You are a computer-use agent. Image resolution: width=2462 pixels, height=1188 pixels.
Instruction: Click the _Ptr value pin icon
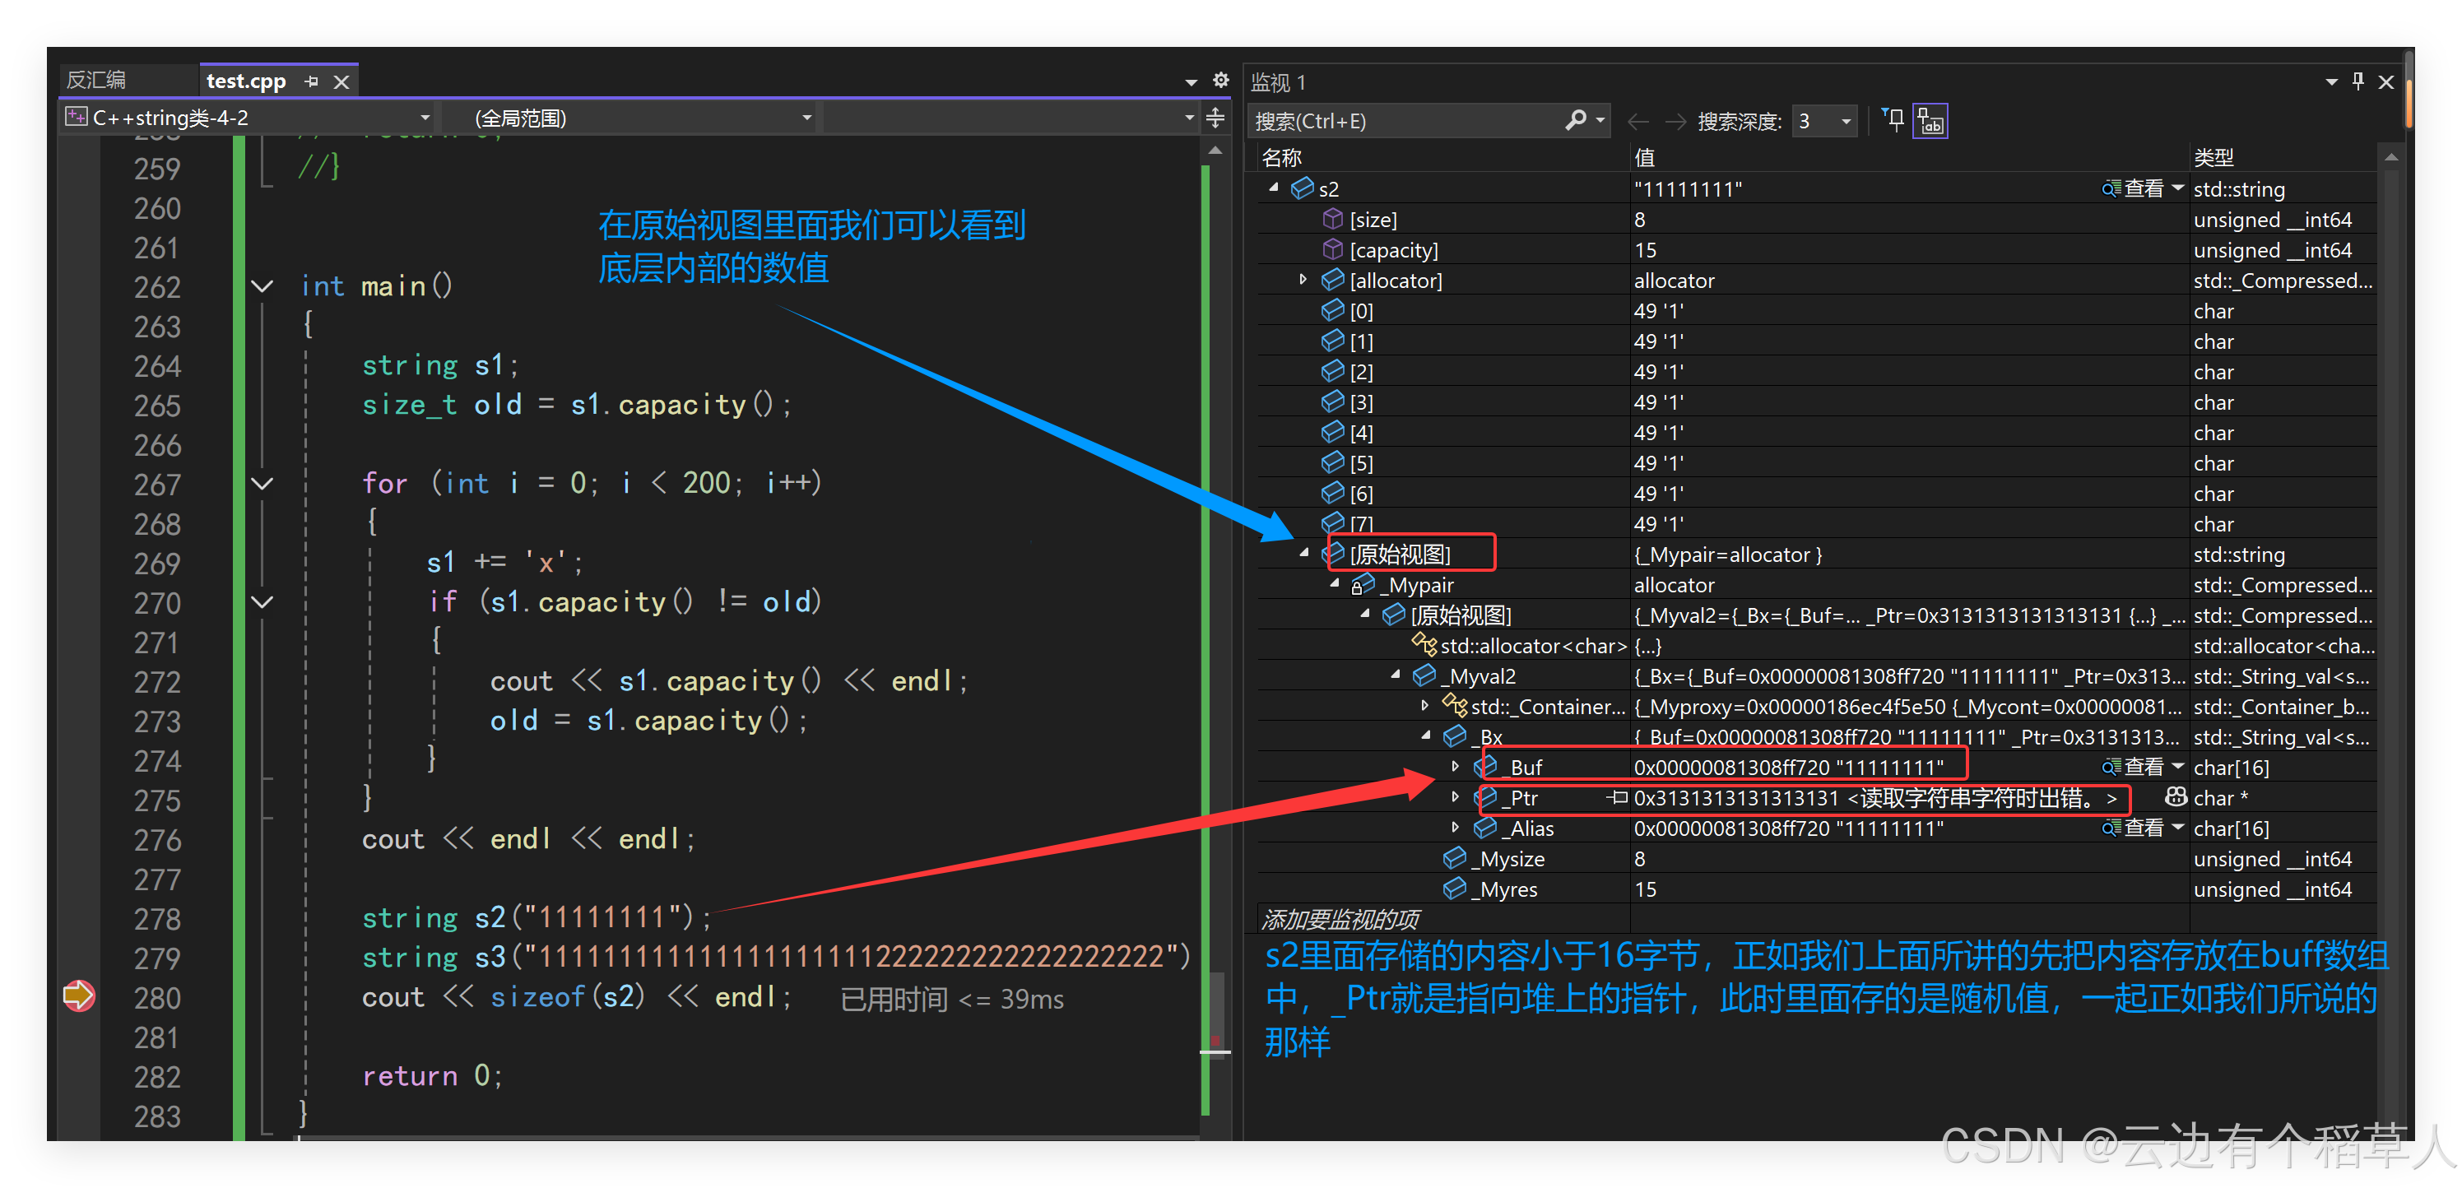tap(1617, 797)
